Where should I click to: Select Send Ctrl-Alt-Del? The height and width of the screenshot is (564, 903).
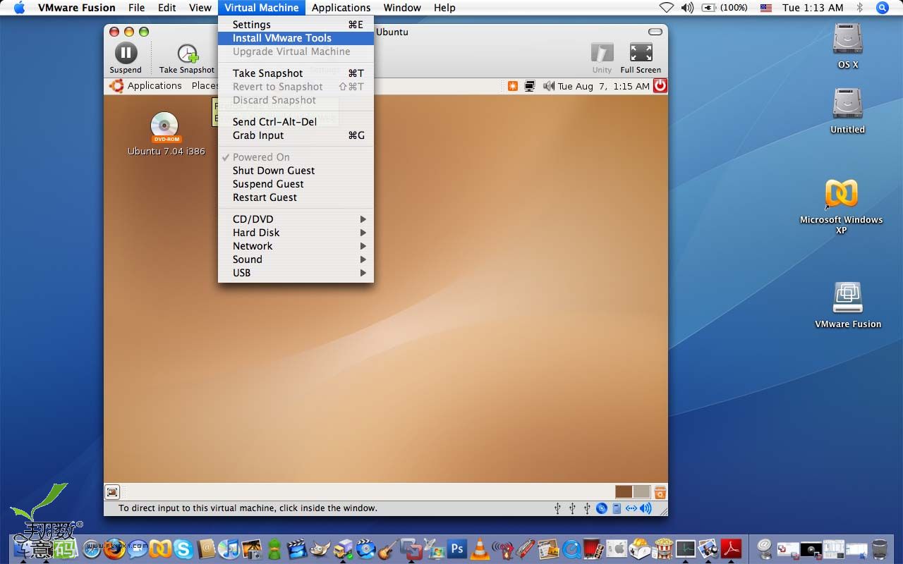click(x=296, y=122)
